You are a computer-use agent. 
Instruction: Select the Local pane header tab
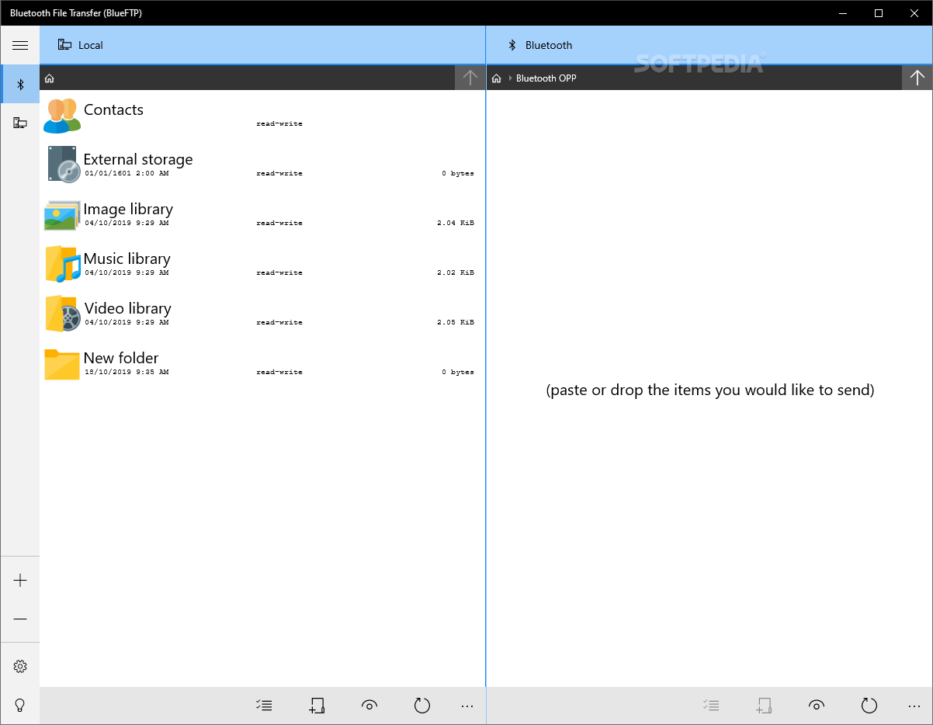click(262, 45)
